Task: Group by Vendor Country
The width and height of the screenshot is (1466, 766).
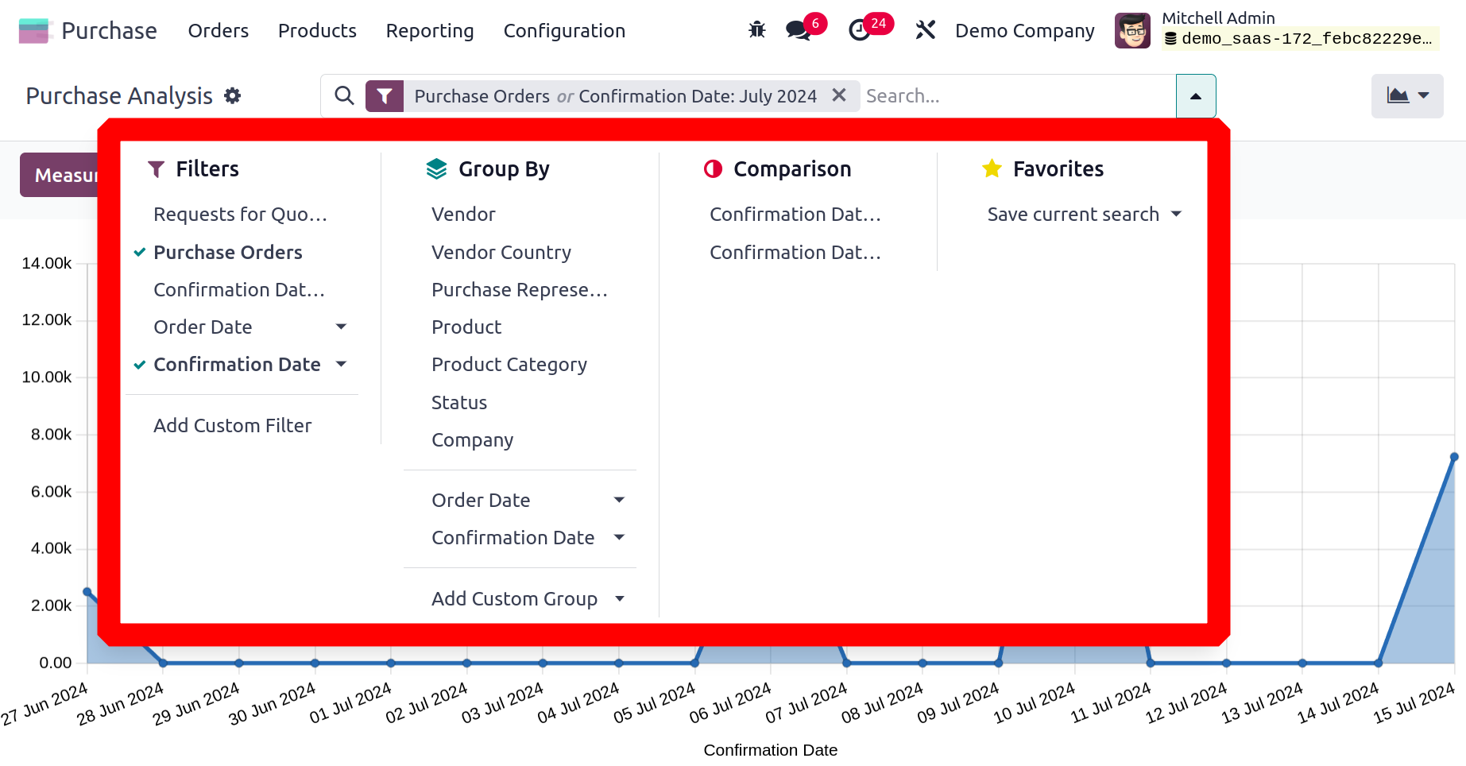Action: click(x=501, y=252)
